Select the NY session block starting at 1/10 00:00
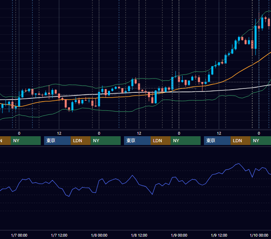The width and height of the screenshot is (271, 239). (261, 141)
